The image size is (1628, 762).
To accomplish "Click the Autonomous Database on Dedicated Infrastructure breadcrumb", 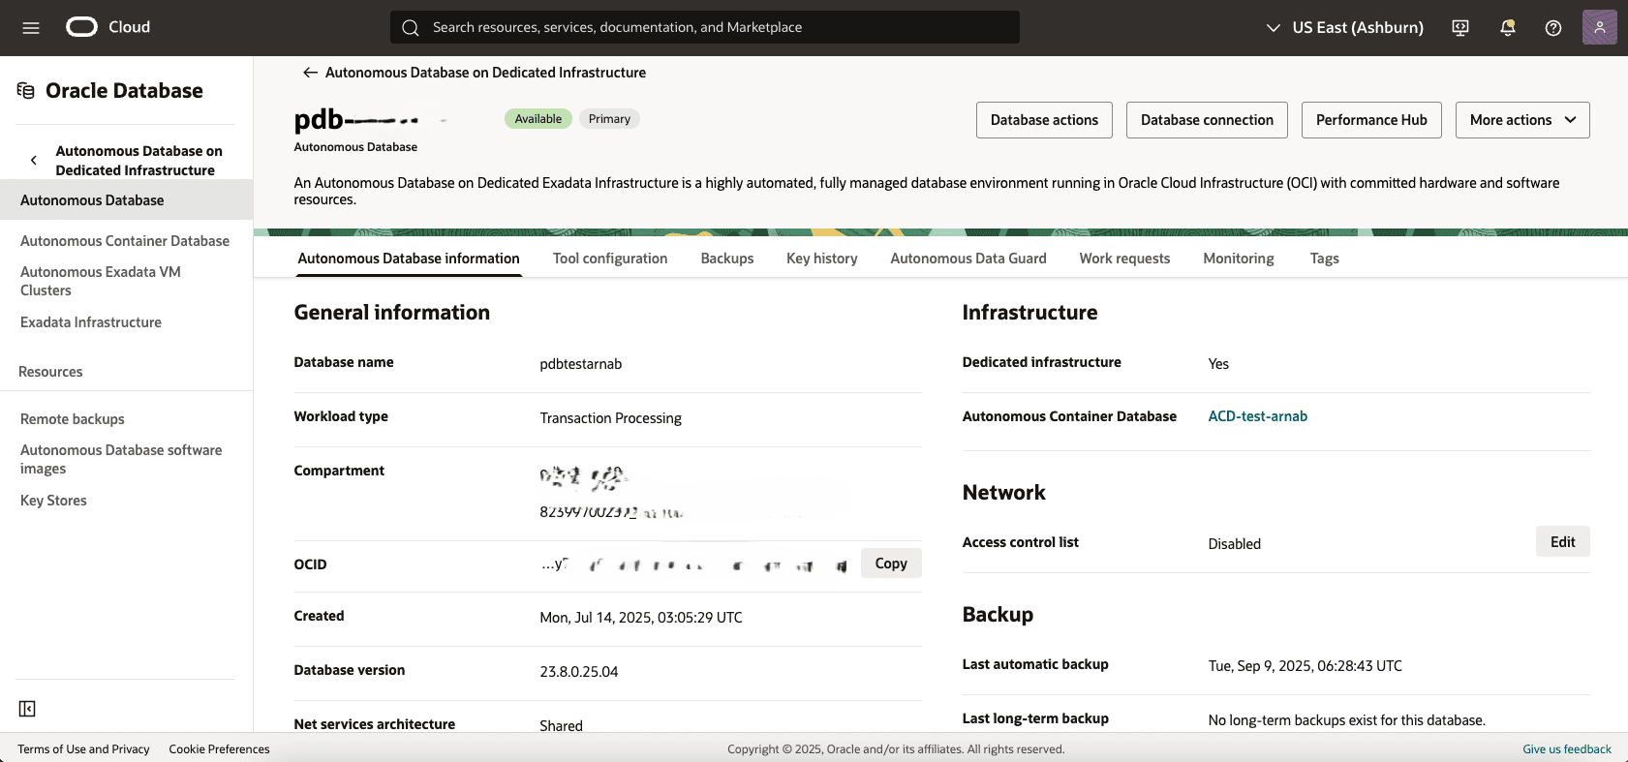I will [x=485, y=73].
